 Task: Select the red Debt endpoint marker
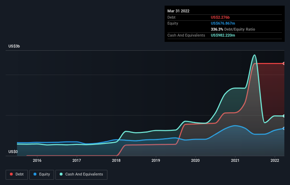pos(284,64)
